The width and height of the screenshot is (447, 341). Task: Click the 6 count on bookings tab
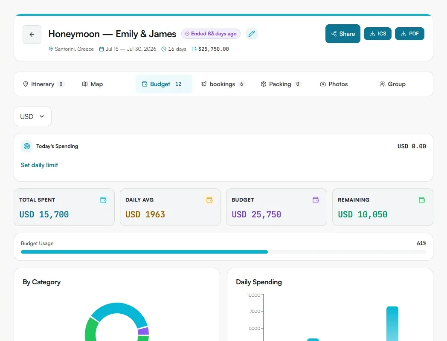pos(242,84)
